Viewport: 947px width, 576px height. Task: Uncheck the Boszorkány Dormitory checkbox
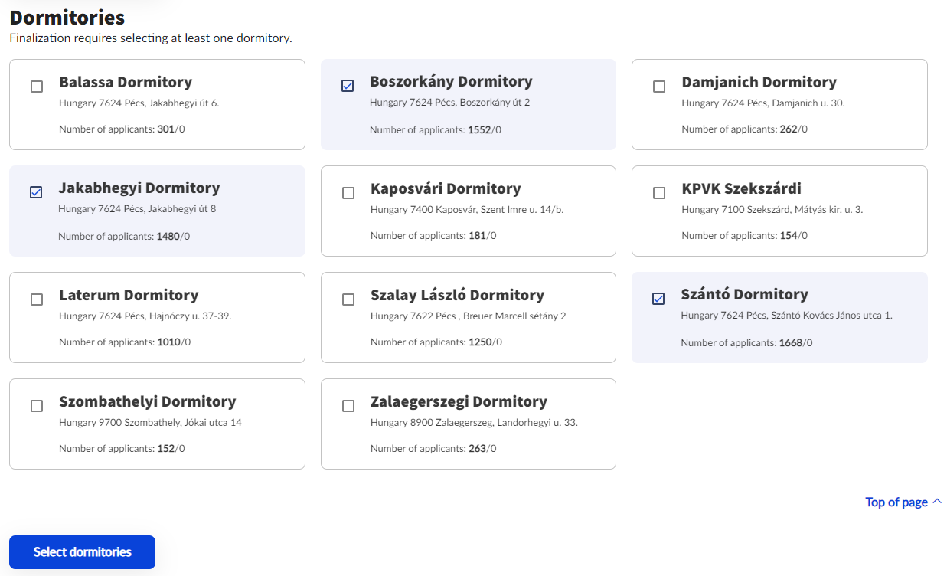(348, 86)
